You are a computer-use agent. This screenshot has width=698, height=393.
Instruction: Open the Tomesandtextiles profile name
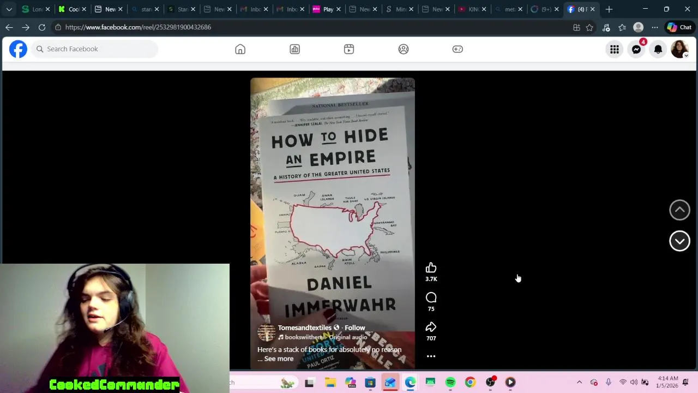click(x=304, y=327)
